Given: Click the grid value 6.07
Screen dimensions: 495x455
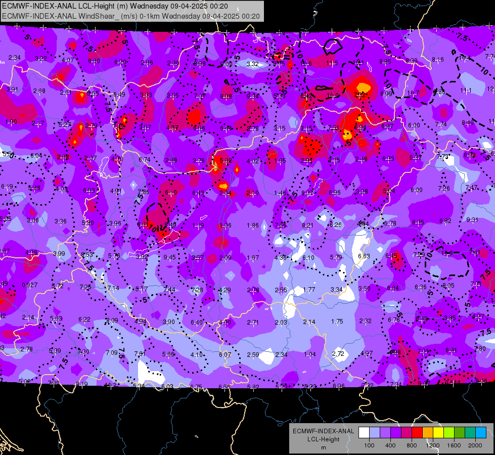Looking at the screenshot, I should pyautogui.click(x=225, y=355).
